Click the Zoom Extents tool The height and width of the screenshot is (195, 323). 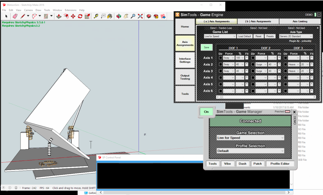(140, 16)
